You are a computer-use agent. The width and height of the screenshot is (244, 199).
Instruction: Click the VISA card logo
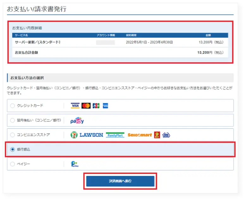[x=75, y=106]
